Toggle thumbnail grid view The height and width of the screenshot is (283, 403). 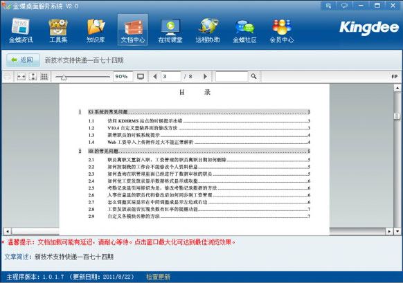44,77
